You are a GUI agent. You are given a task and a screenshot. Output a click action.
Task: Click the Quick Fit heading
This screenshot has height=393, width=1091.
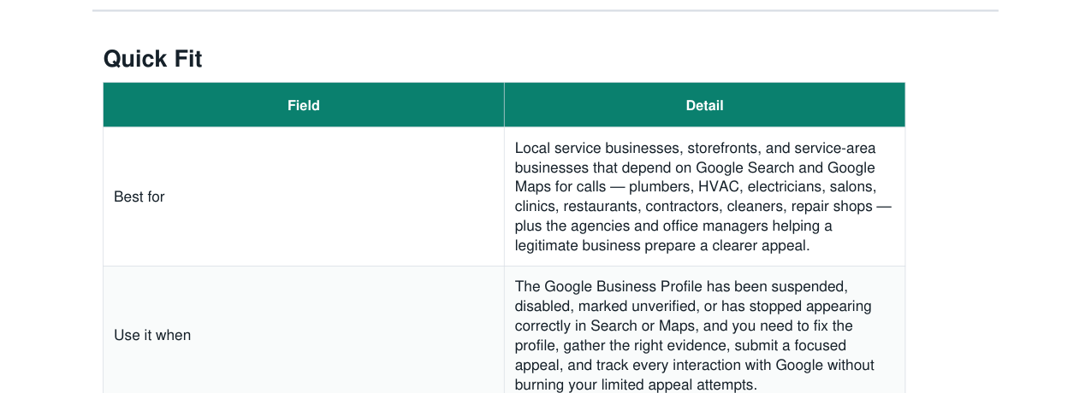tap(152, 59)
